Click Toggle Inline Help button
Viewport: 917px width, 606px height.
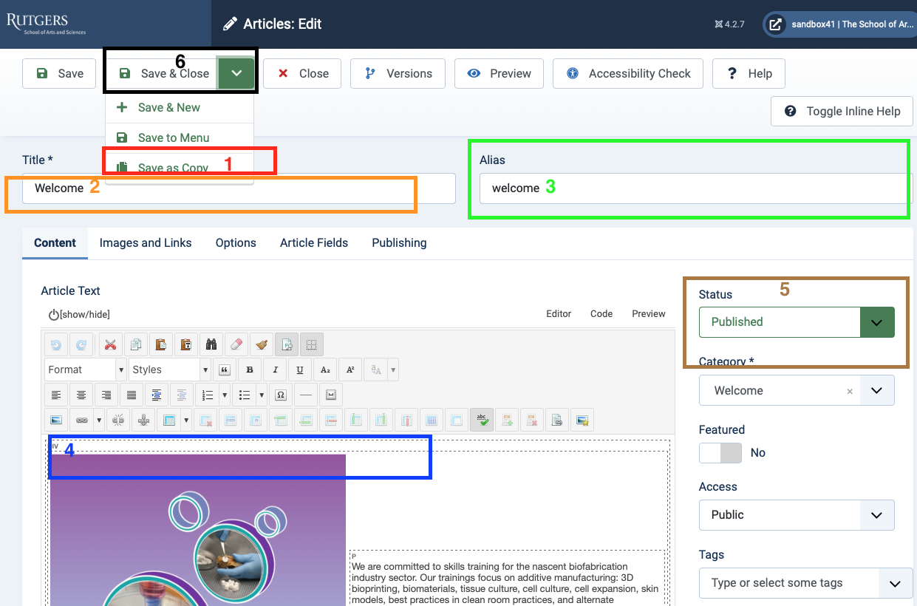(x=842, y=111)
